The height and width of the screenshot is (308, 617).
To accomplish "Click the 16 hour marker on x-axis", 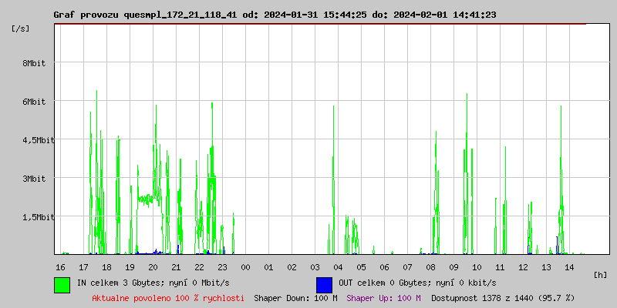I will click(x=60, y=267).
